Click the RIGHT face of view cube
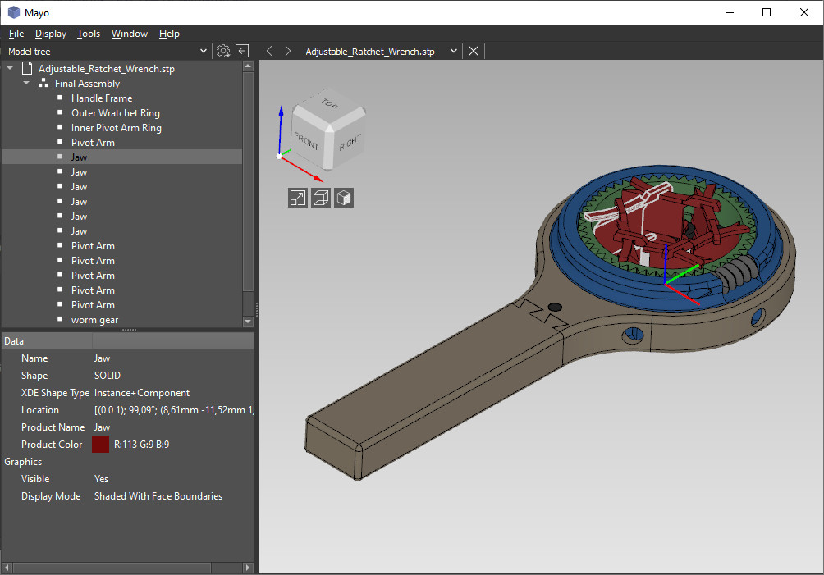The image size is (824, 575). [x=350, y=142]
